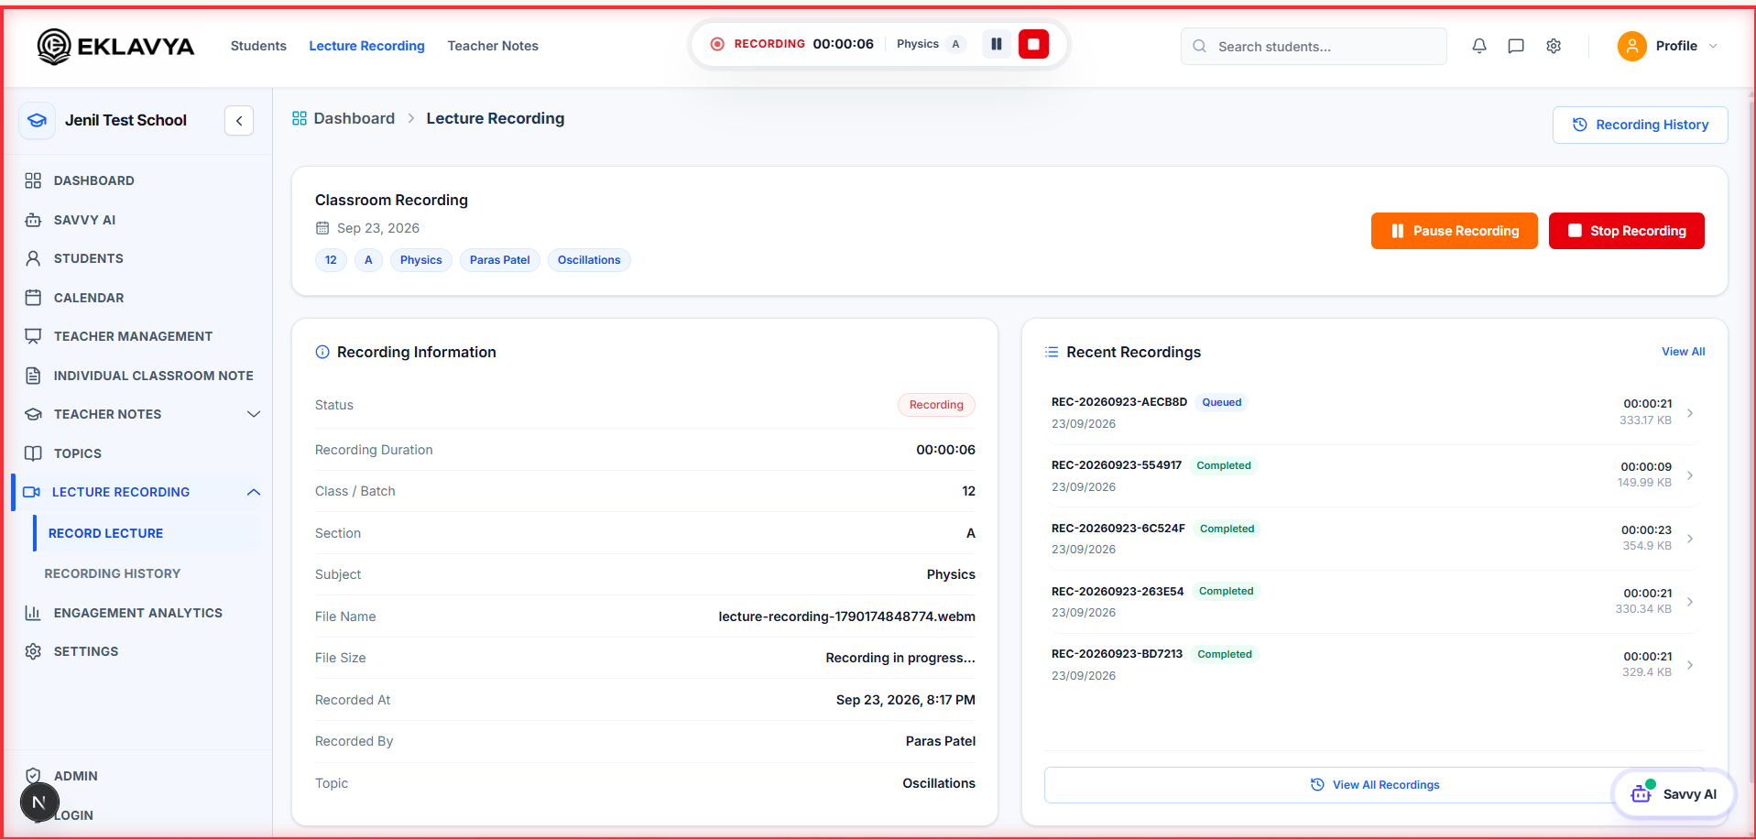The width and height of the screenshot is (1756, 840).
Task: Open recording REC-20260923-263E54
Action: (1117, 592)
